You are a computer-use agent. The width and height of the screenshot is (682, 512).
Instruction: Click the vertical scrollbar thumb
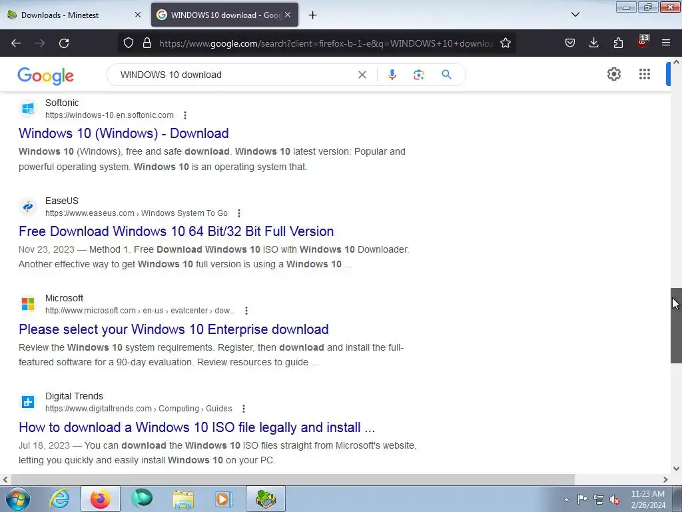(676, 325)
